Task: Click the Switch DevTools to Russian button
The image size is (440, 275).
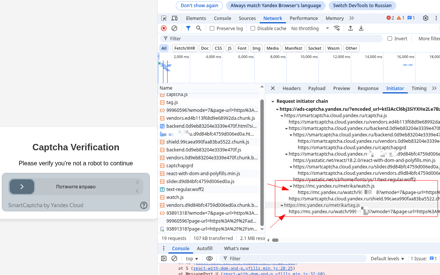Action: [x=362, y=6]
